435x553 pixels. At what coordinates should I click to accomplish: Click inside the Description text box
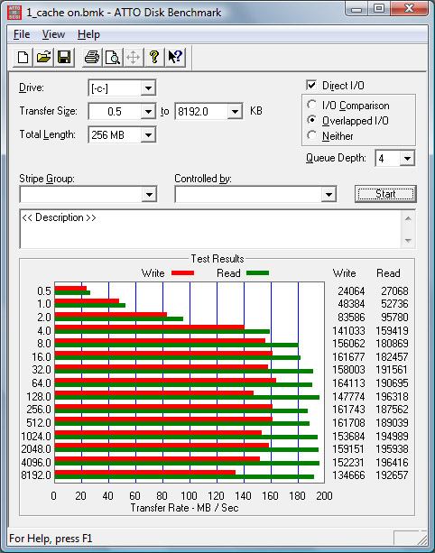click(x=210, y=229)
